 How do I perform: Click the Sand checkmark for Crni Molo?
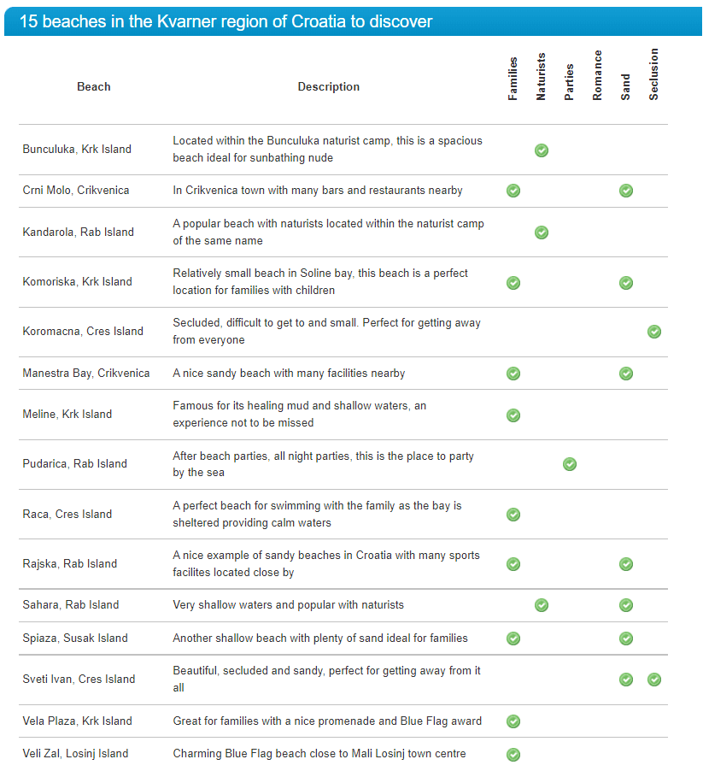[626, 191]
